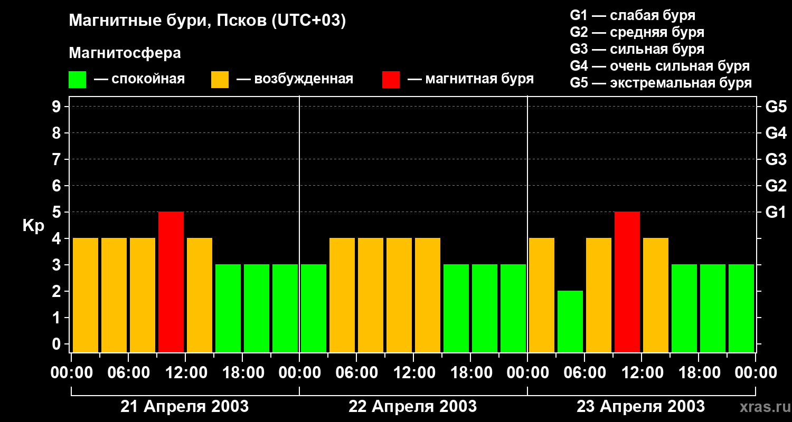Click the '22 Апреля 2003' date label

click(412, 407)
